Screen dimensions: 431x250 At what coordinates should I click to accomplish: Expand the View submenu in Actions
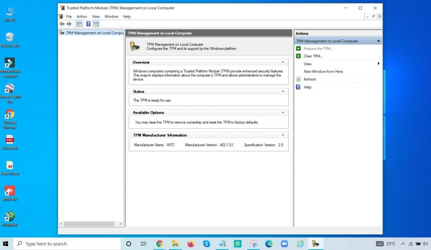click(378, 64)
